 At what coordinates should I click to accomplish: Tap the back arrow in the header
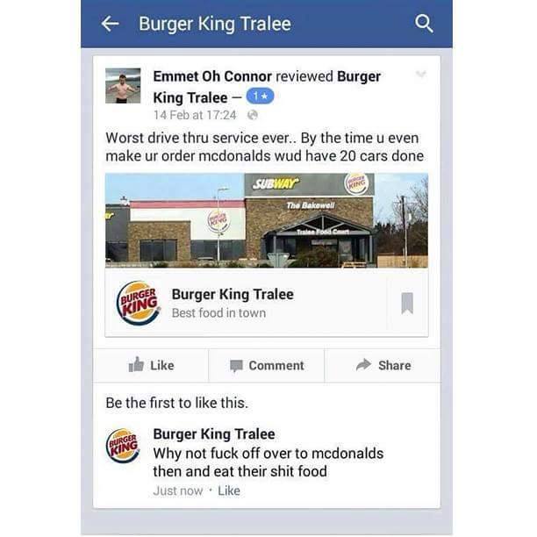(x=111, y=24)
